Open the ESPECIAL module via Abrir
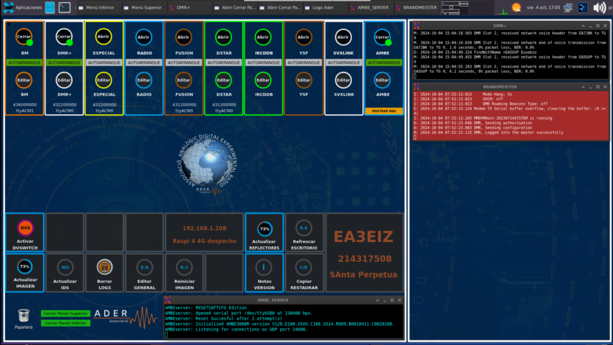The image size is (613, 345). coord(104,36)
